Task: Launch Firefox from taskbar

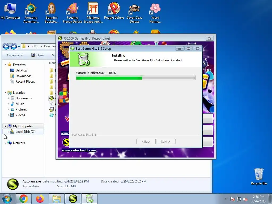Action: (x=40, y=199)
